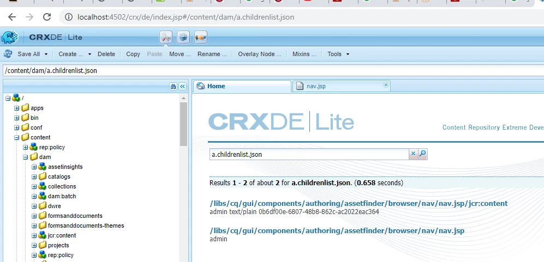This screenshot has width=544, height=262.
Task: Select the projects folder
Action: (x=58, y=245)
